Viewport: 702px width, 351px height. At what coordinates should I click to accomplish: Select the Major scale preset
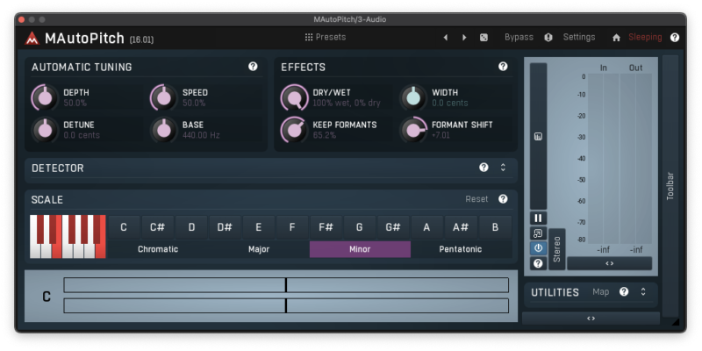pos(259,249)
